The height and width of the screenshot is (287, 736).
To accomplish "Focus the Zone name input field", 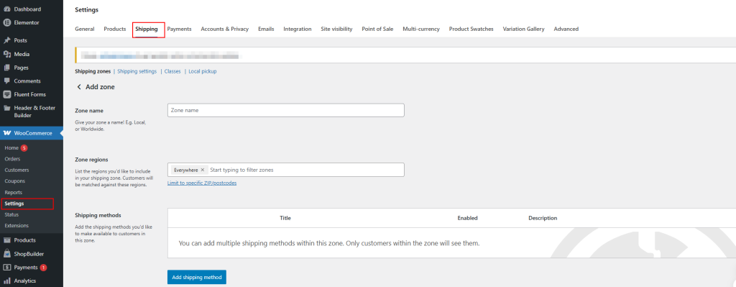I will click(286, 110).
